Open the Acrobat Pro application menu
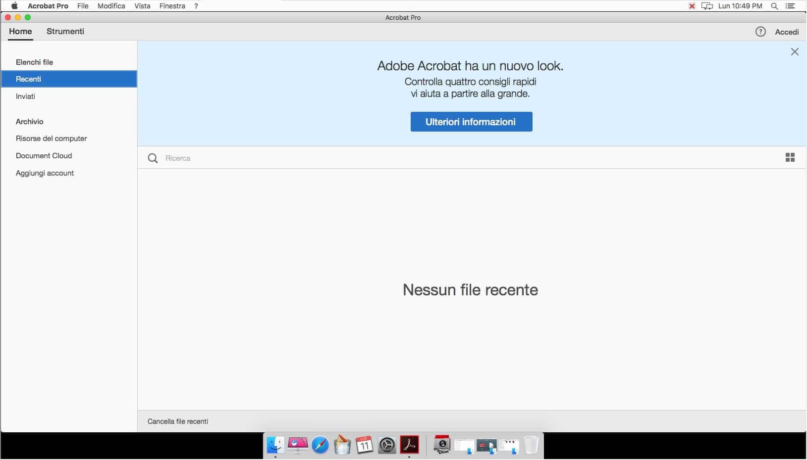This screenshot has width=807, height=460. [x=48, y=6]
